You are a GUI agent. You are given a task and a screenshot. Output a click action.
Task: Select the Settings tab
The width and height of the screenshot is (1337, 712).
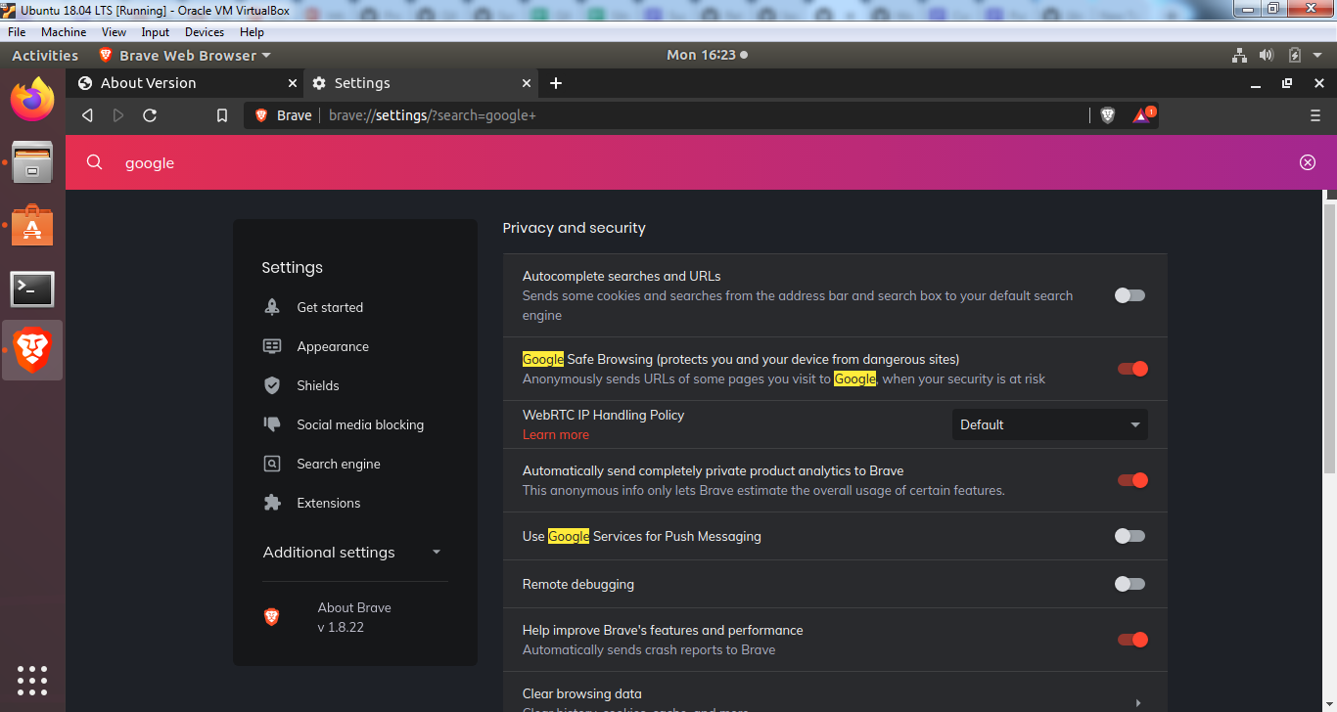point(421,83)
